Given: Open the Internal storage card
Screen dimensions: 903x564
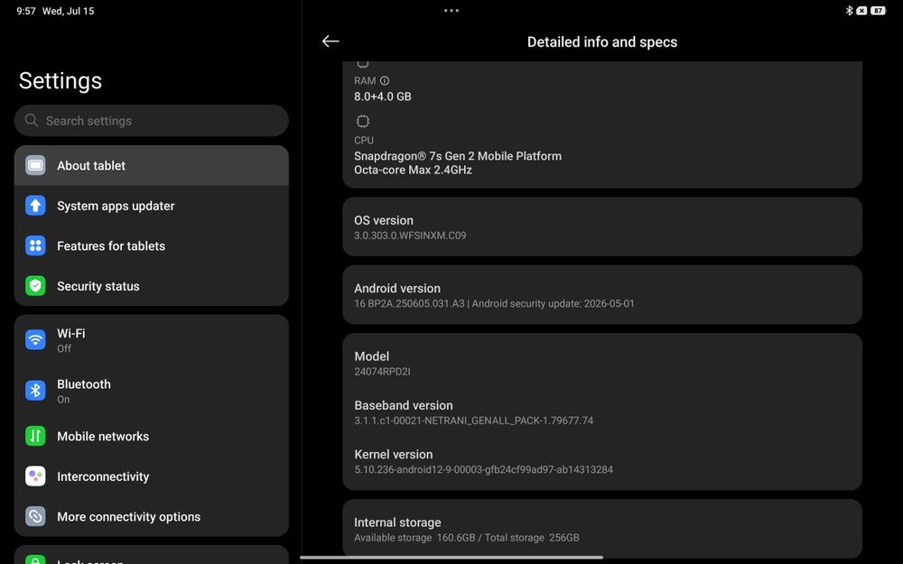Looking at the screenshot, I should point(601,529).
